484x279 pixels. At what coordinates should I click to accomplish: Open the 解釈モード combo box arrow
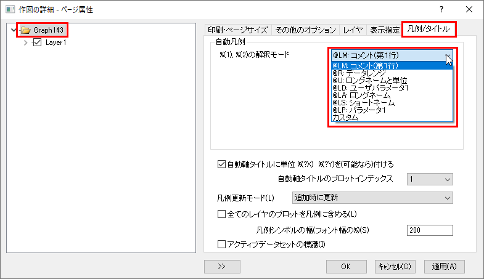tap(448, 55)
